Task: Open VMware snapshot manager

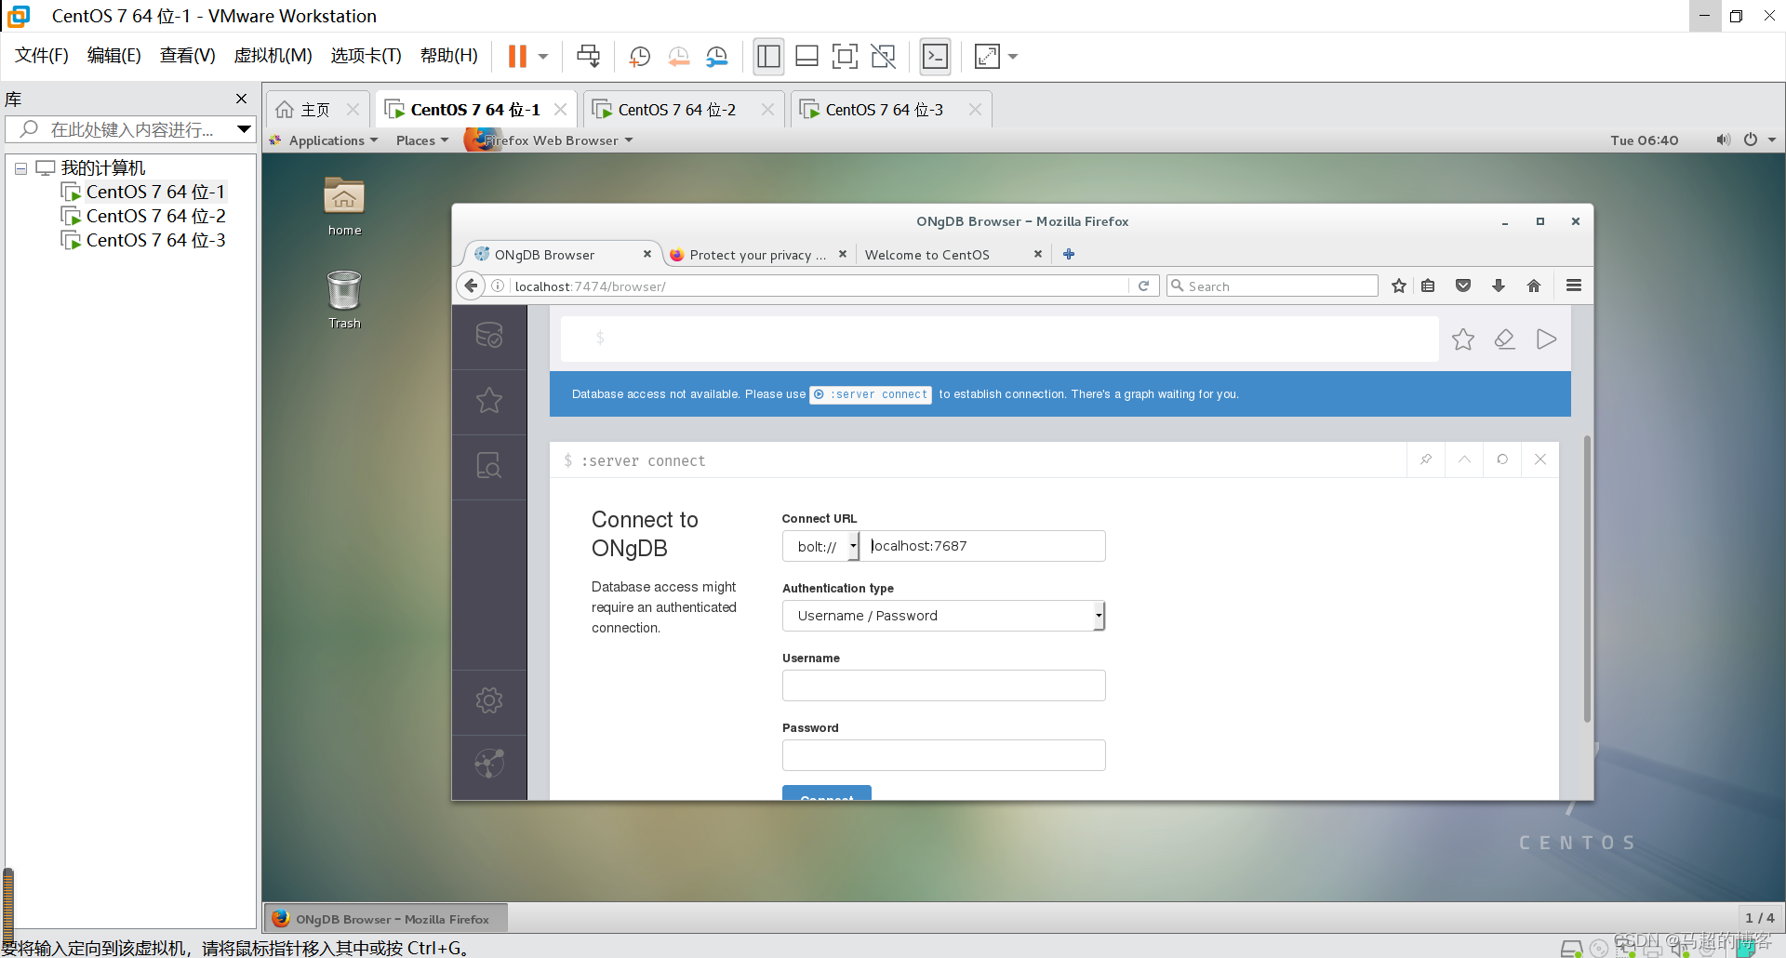Action: 717,57
